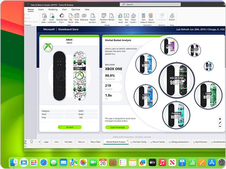Click the Excel workbook icon
The width and height of the screenshot is (226, 169).
coord(51,16)
